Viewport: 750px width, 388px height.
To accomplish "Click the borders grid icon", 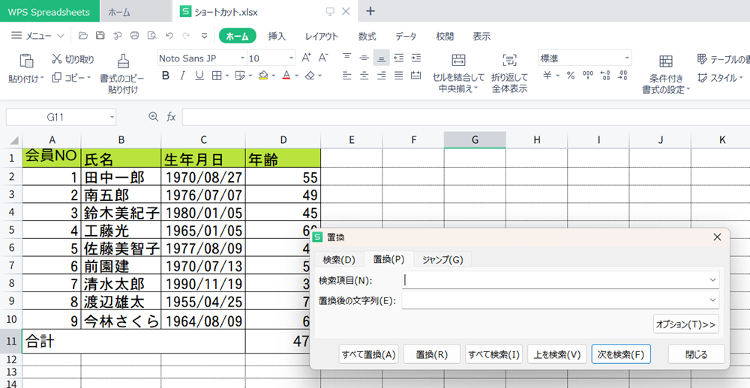I will tap(217, 76).
